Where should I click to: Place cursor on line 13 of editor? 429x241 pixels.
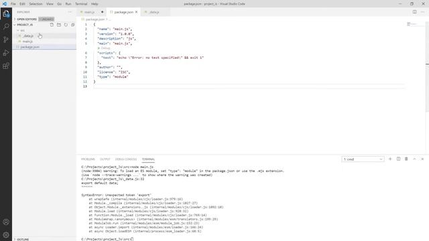[x=249, y=86]
